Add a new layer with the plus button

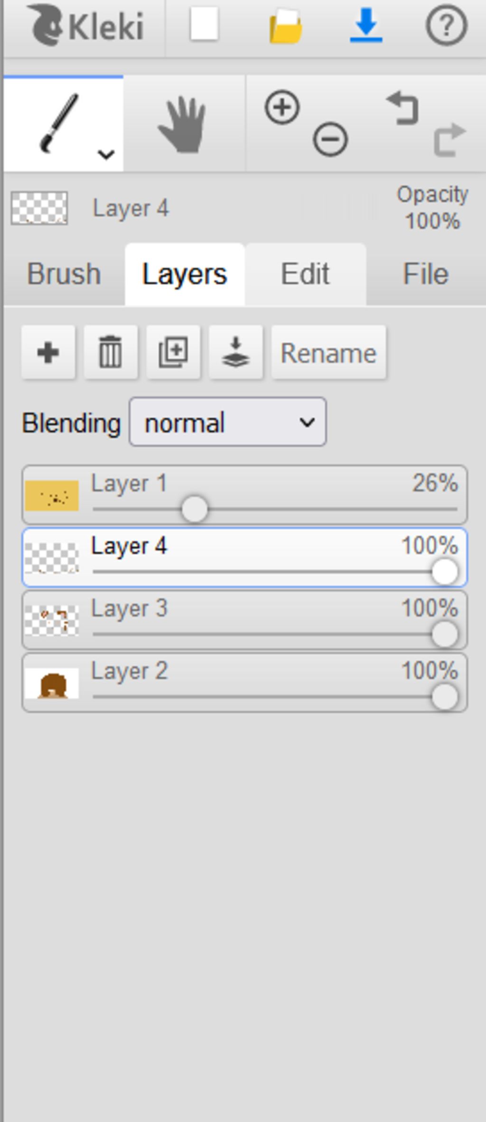click(48, 353)
